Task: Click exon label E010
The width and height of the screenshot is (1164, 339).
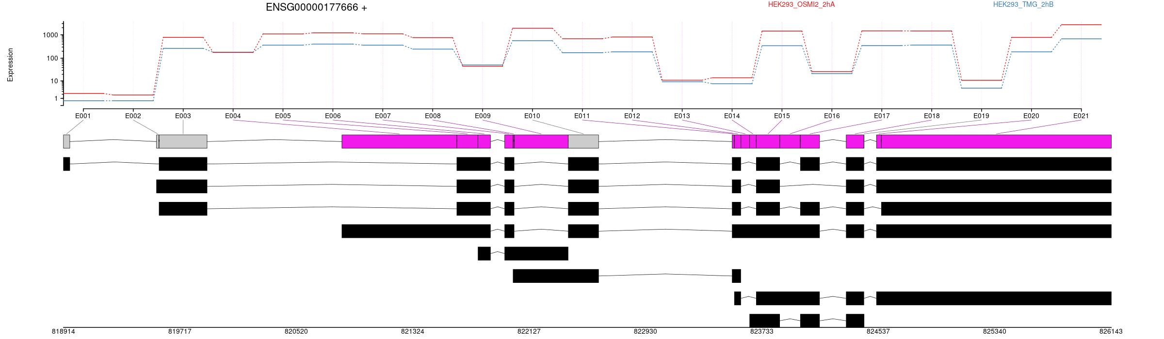Action: click(x=532, y=116)
